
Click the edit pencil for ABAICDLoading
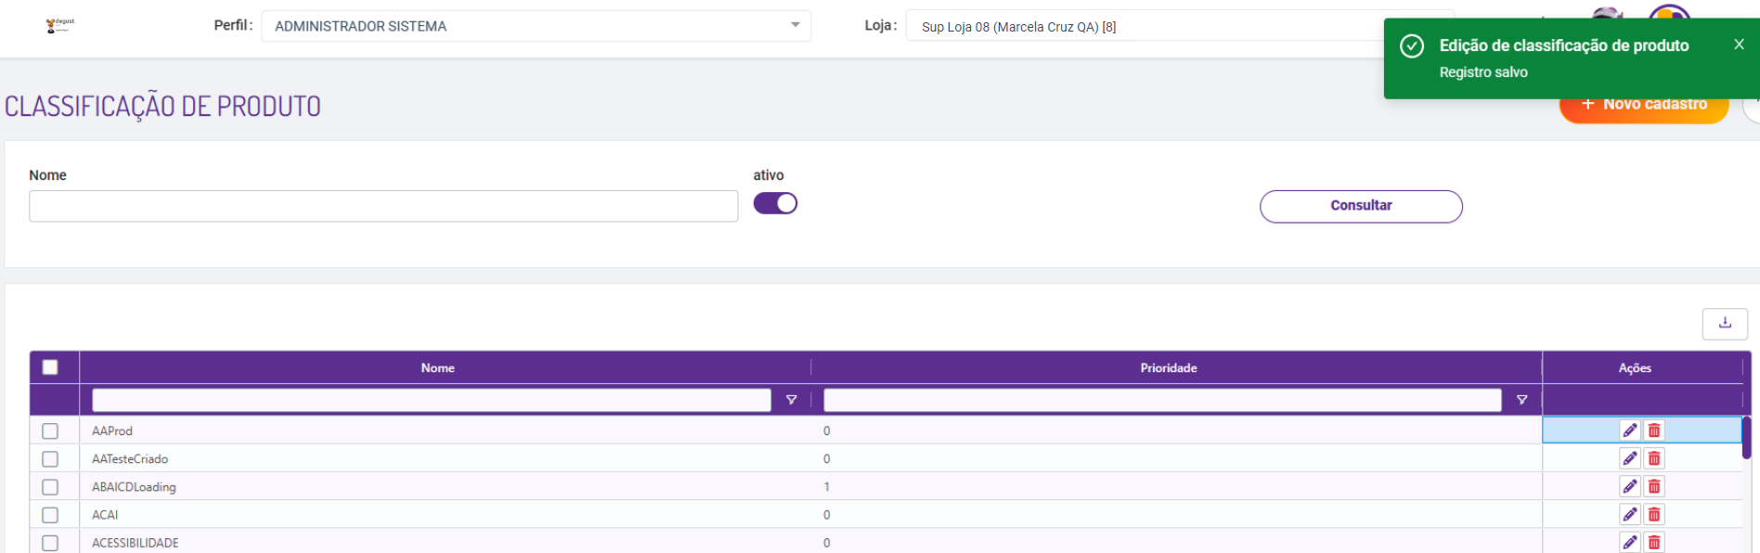point(1629,486)
